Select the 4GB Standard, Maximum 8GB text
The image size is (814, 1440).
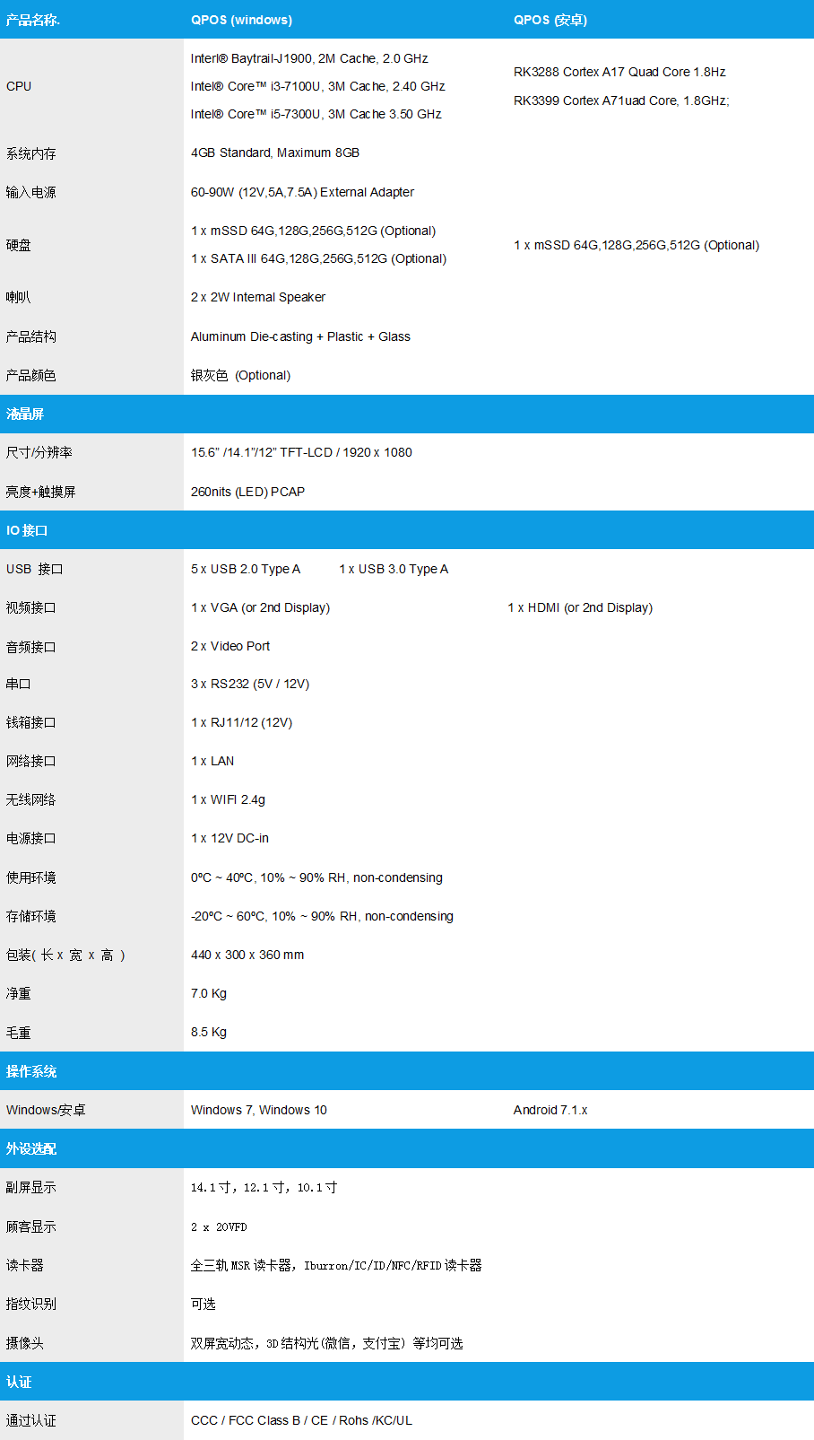point(274,153)
